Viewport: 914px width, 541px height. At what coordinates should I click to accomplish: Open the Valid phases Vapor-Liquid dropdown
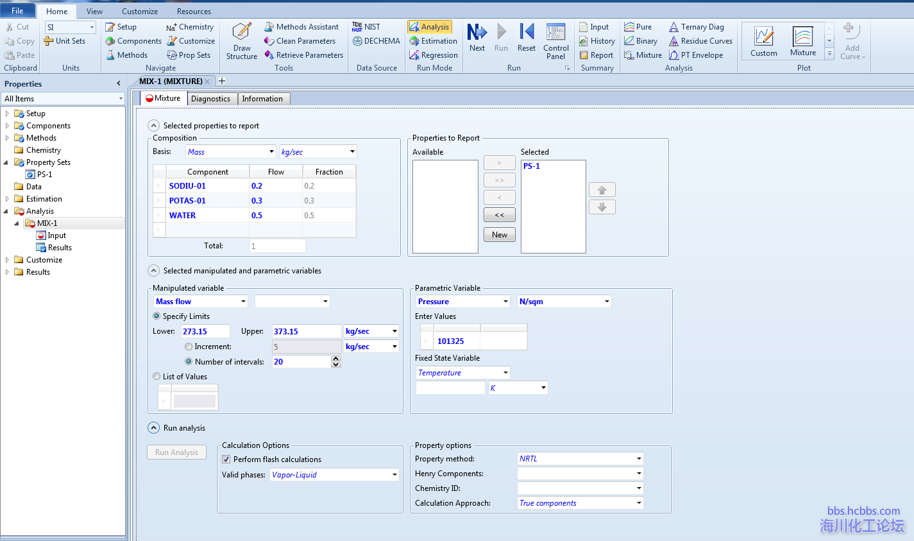click(334, 475)
